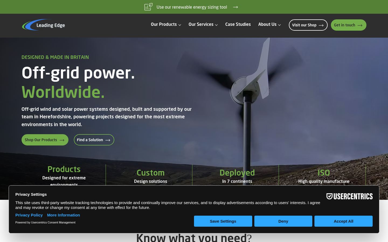Click the 'Off-grid power.' headline
This screenshot has height=242, width=388.
point(78,73)
